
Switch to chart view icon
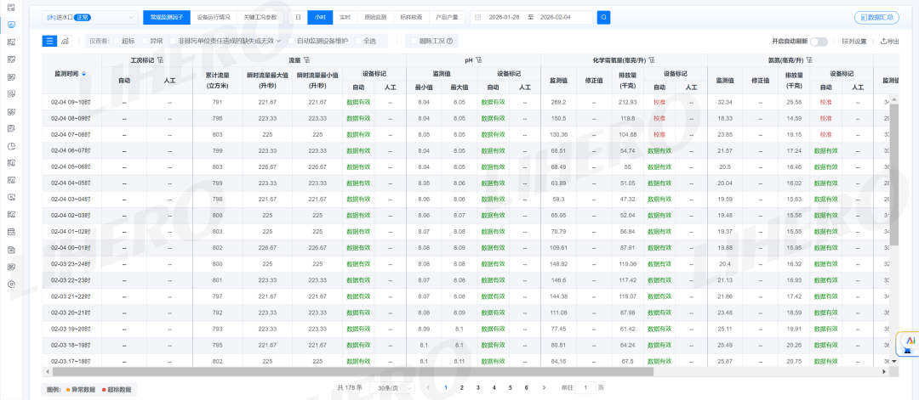tap(66, 41)
